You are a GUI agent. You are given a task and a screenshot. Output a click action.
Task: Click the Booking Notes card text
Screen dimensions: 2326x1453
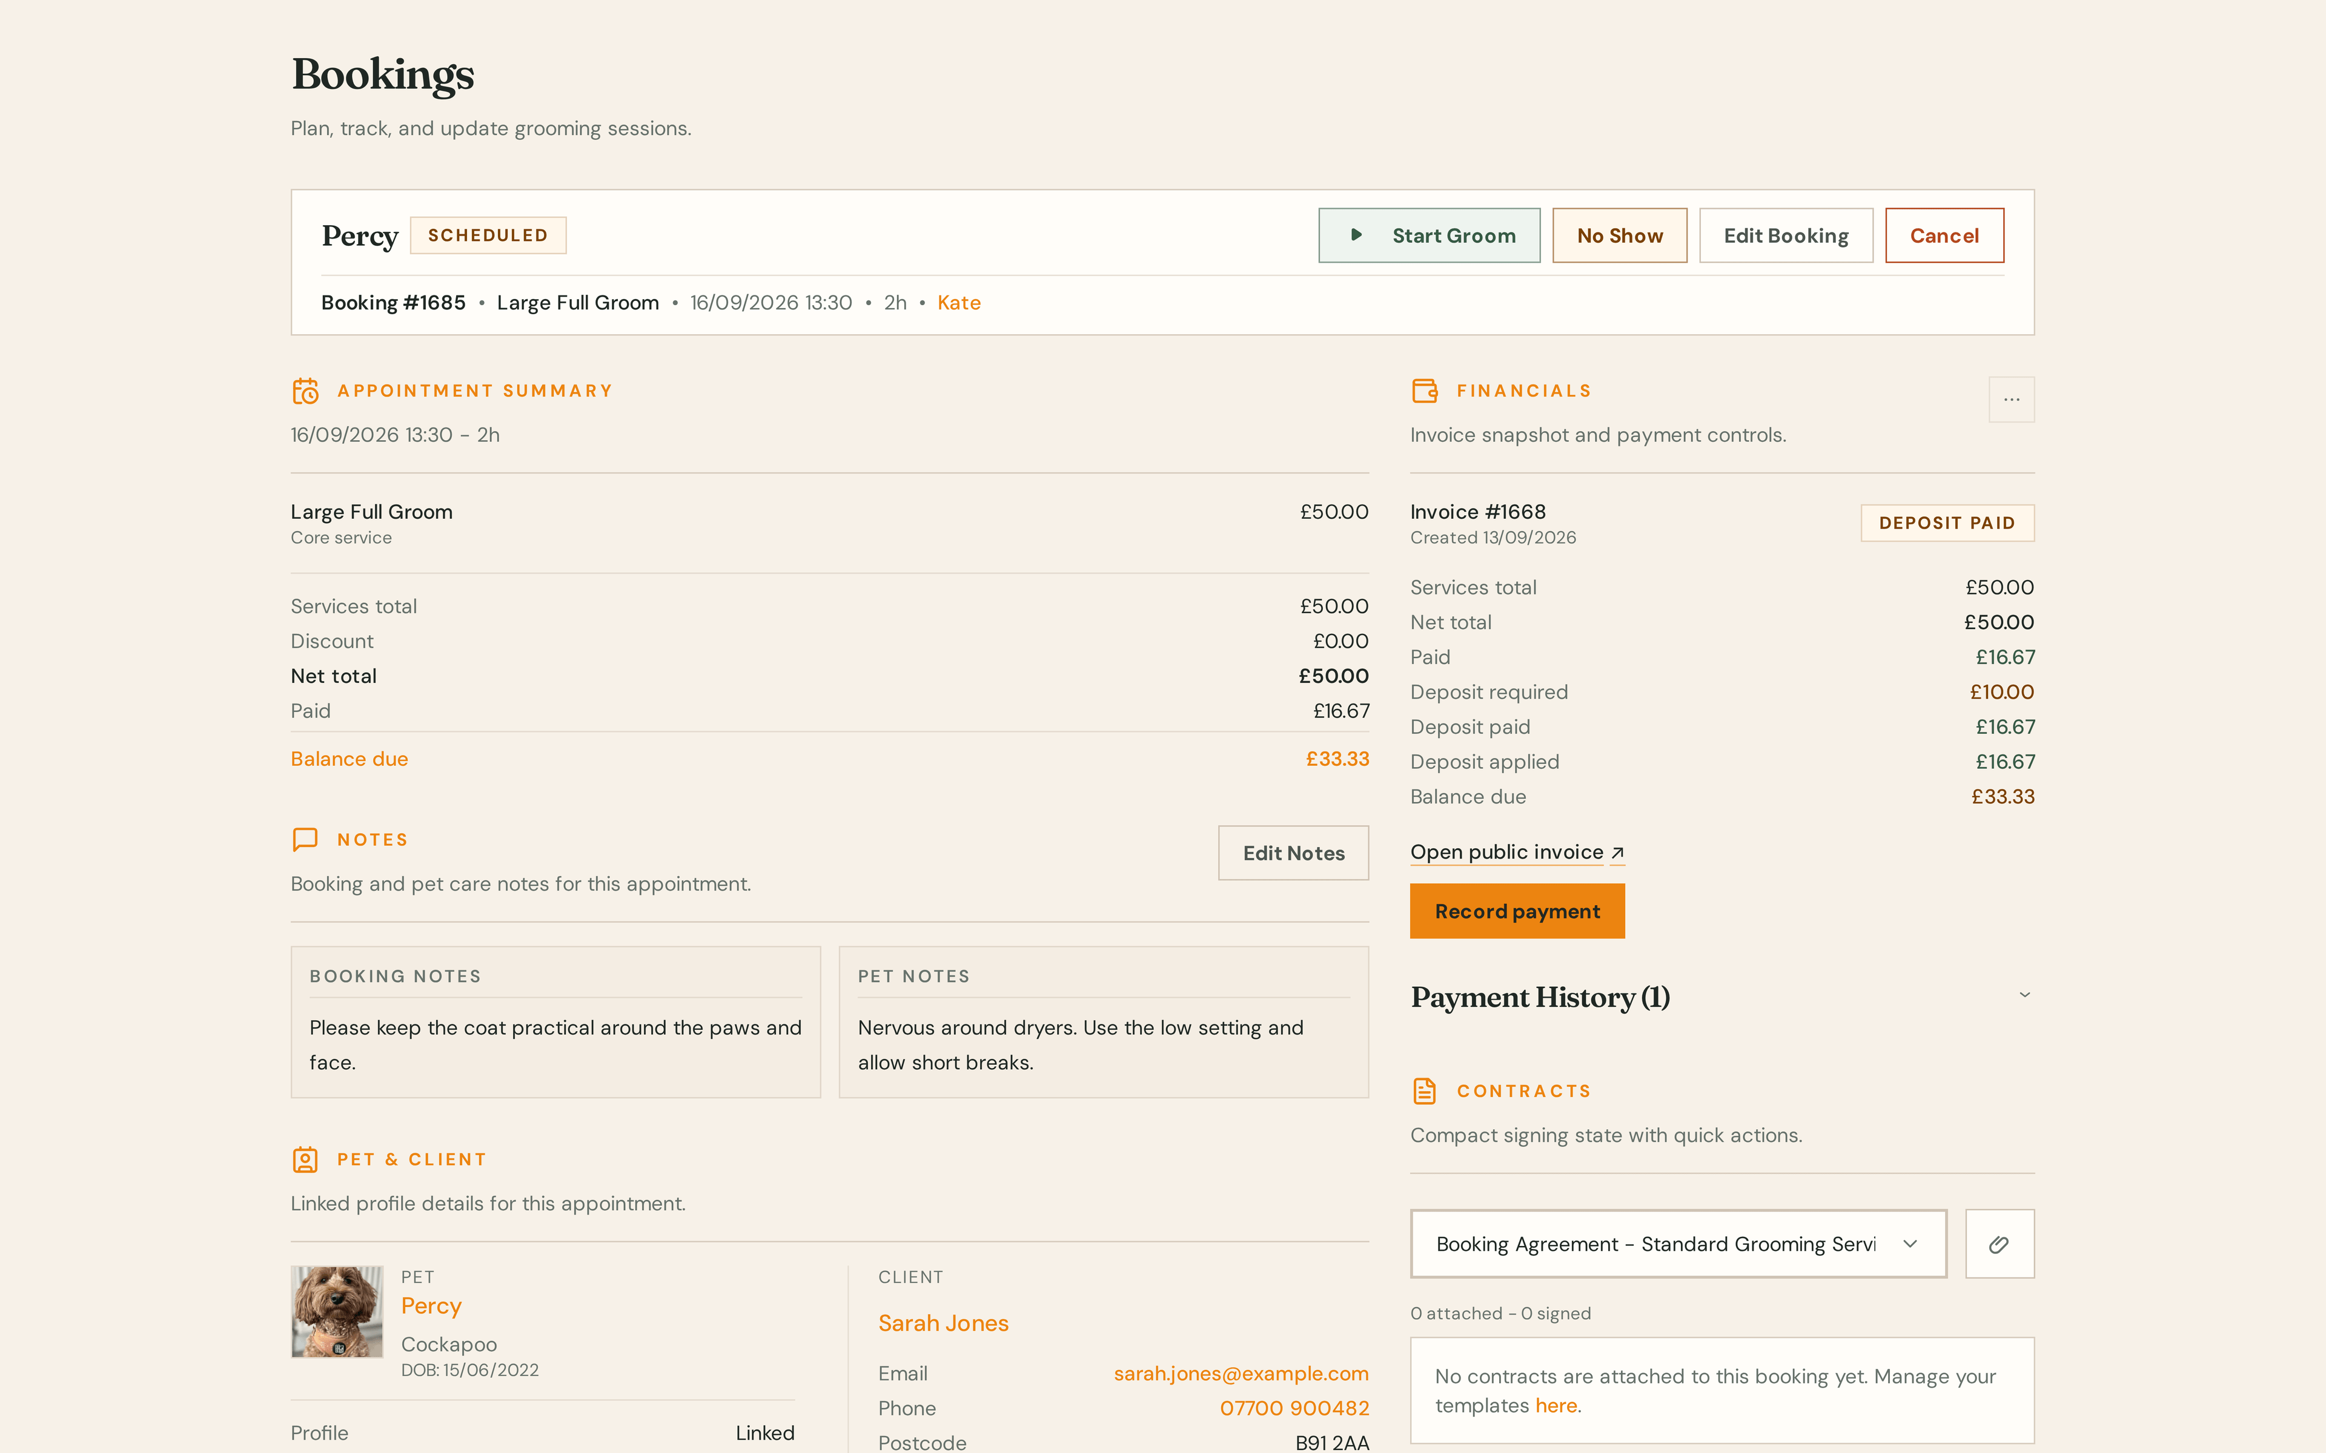pos(555,1044)
